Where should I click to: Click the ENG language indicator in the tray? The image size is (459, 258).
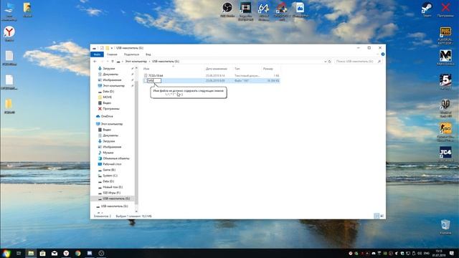(x=427, y=253)
